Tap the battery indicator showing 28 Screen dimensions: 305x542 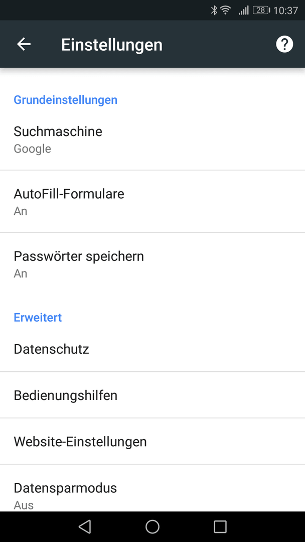261,11
